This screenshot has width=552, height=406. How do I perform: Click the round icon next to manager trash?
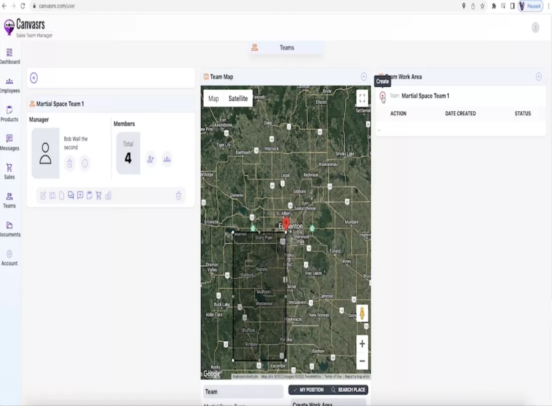click(x=85, y=163)
